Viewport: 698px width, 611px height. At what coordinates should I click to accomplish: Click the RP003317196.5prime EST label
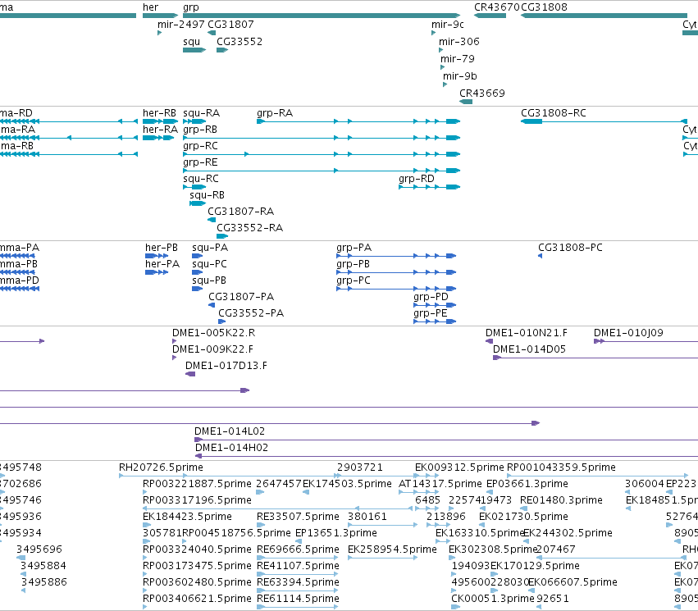click(x=197, y=500)
